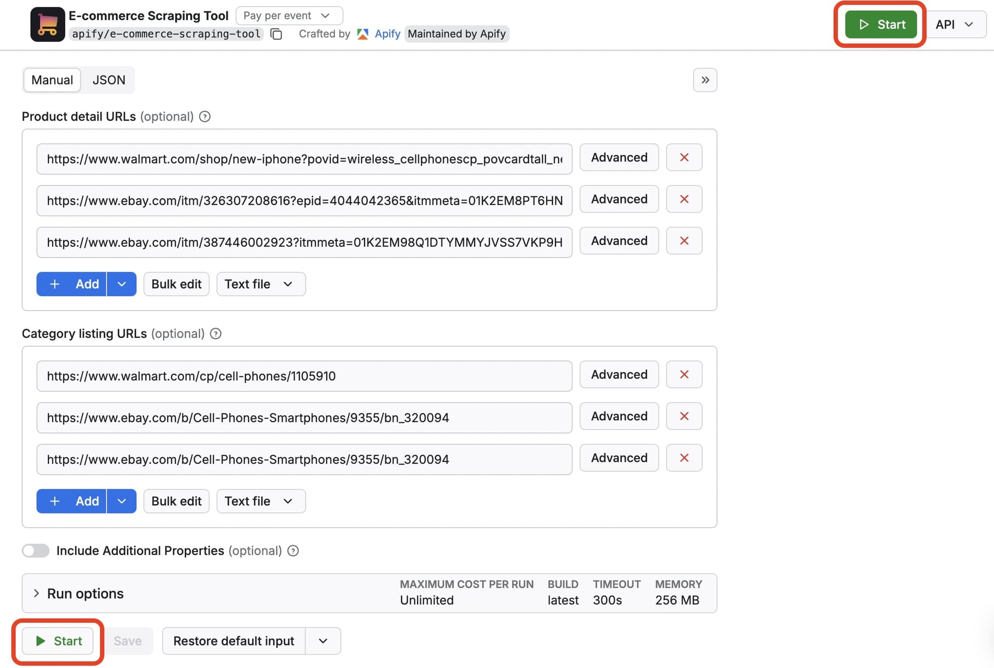Add a new Product detail URL

(72, 284)
